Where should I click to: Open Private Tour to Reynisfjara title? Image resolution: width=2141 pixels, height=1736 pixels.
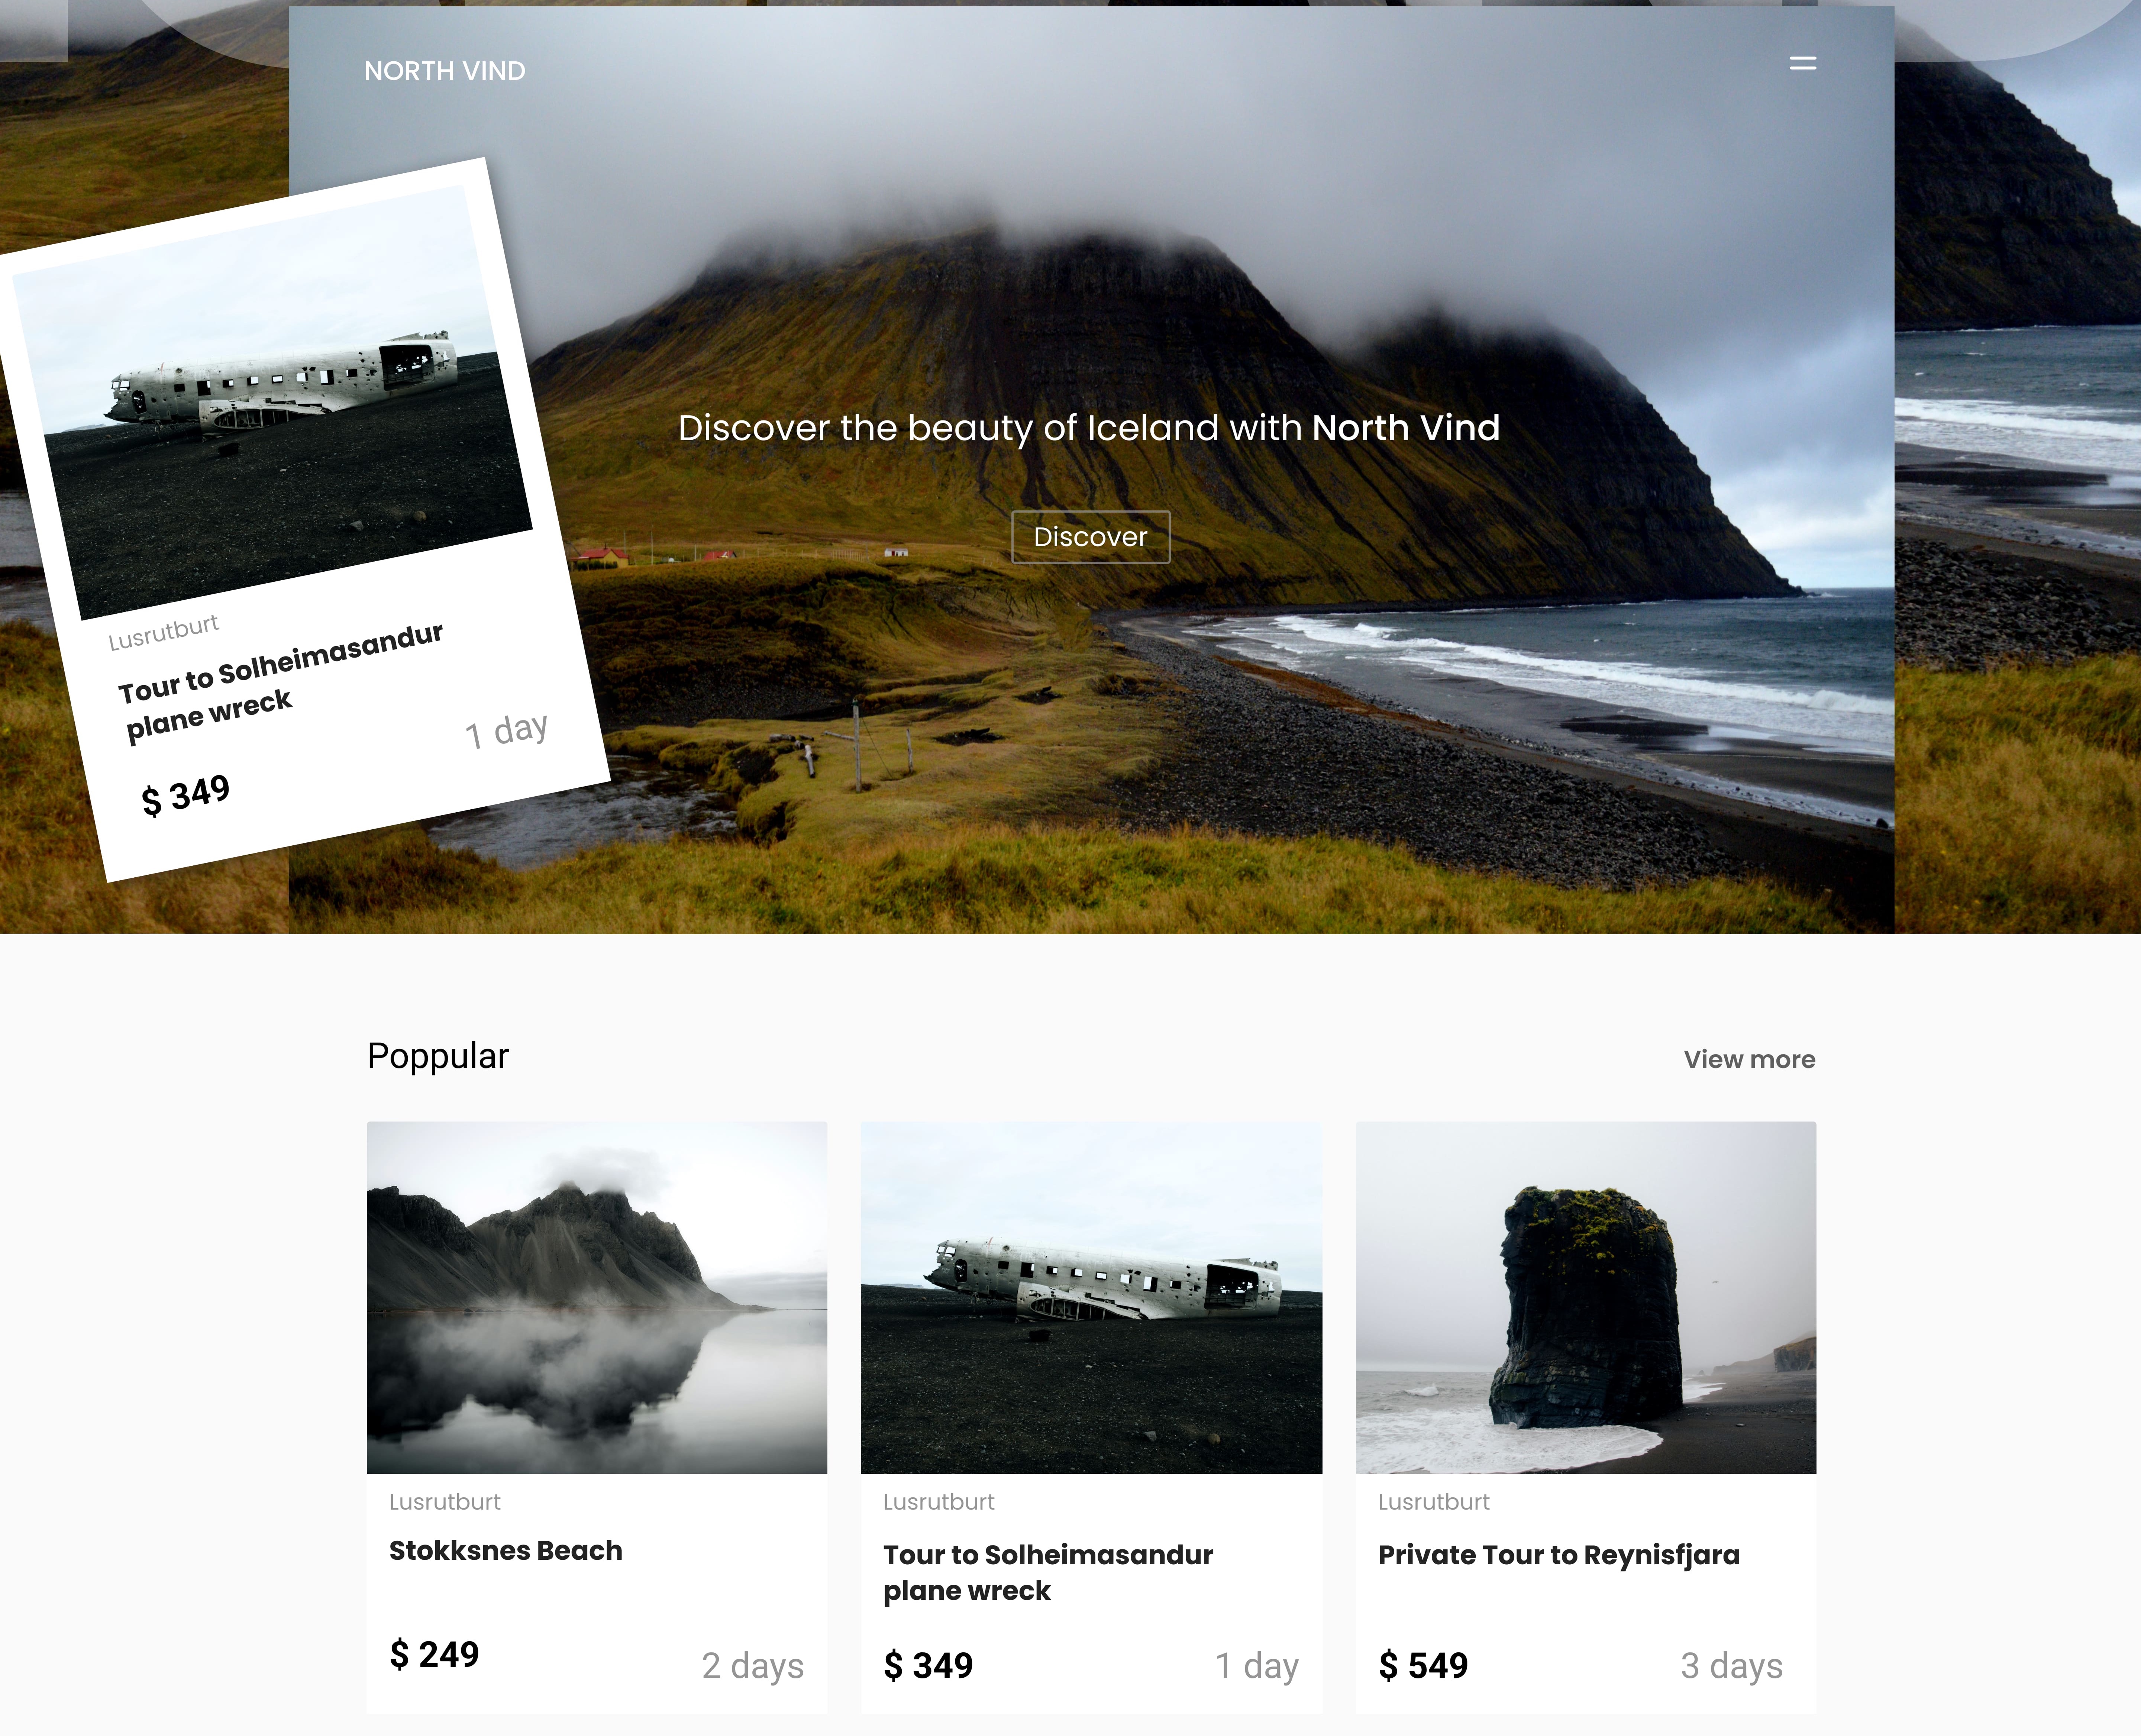[x=1558, y=1555]
